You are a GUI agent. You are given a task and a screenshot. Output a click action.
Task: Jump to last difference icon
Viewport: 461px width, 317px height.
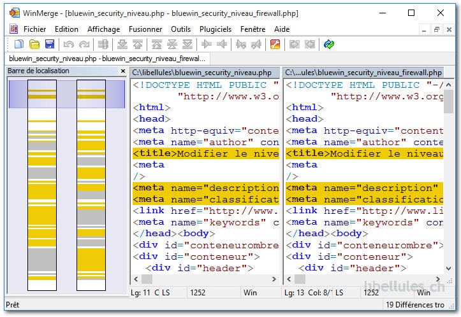coord(187,45)
